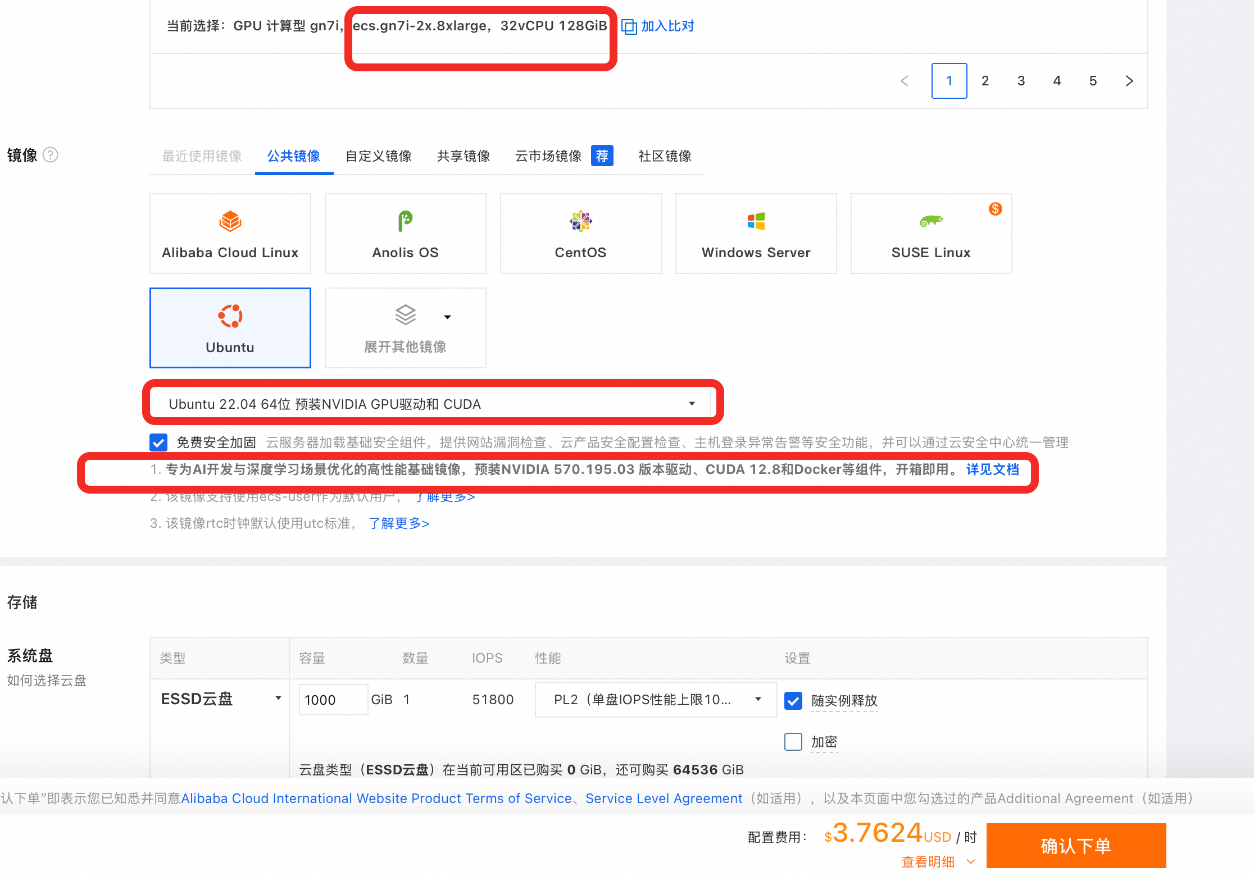The image size is (1254, 876).
Task: Enable the 加密 encryption checkbox
Action: [x=793, y=742]
